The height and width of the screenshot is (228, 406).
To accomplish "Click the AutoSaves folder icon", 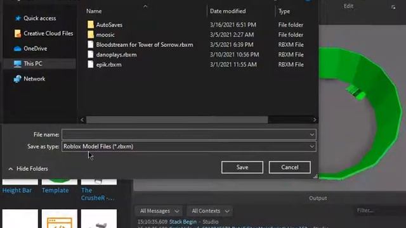I will click(x=90, y=25).
